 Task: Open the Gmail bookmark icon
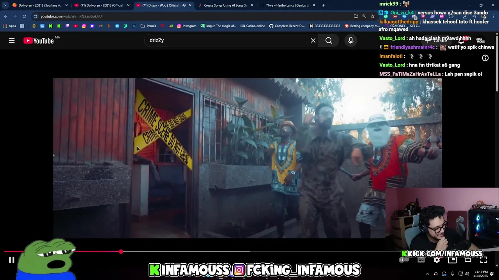point(101,26)
